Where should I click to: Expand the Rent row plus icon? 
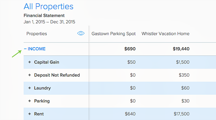30,114
